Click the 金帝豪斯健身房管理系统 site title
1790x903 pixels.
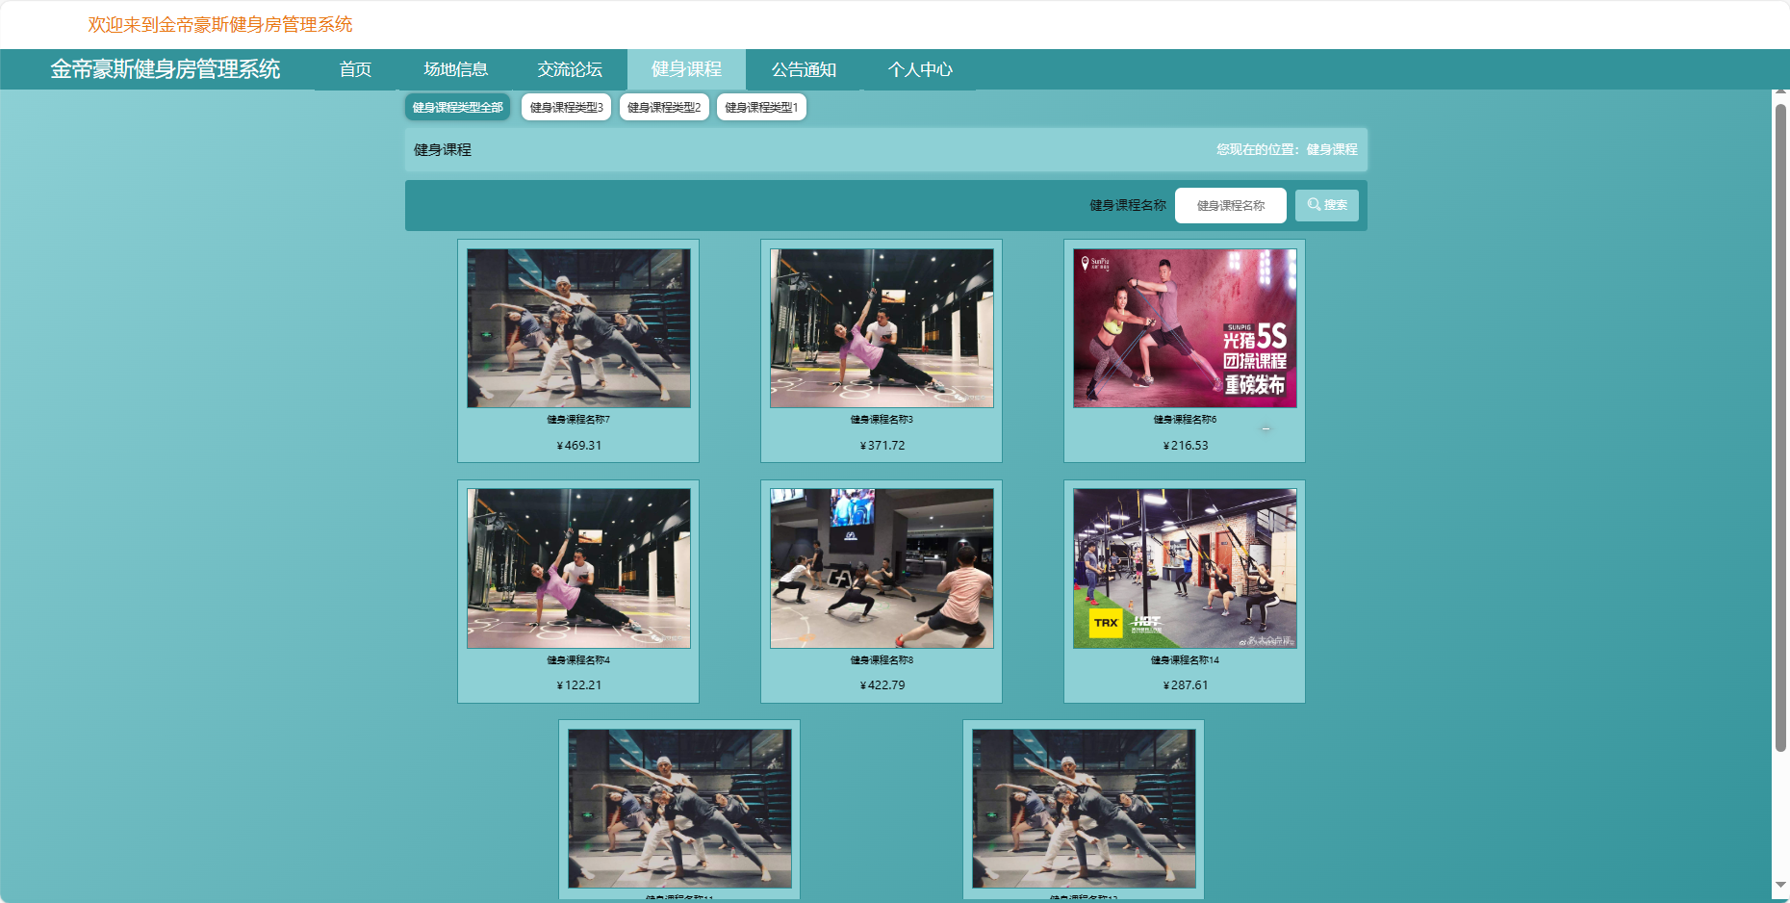coord(166,69)
